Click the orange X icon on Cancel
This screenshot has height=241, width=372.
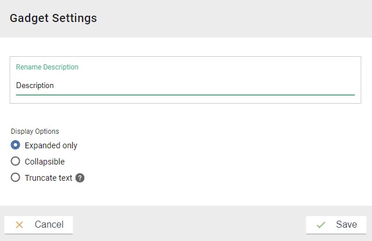pyautogui.click(x=20, y=225)
